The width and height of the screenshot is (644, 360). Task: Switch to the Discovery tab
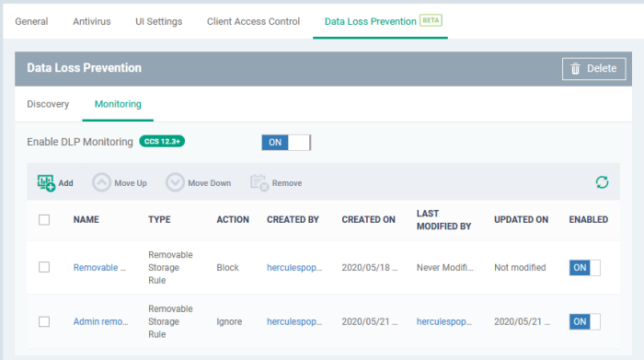48,104
